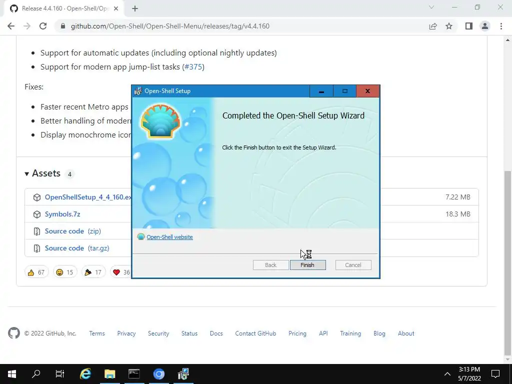Click the zip file icon beside Source code (zip)

[x=37, y=231]
